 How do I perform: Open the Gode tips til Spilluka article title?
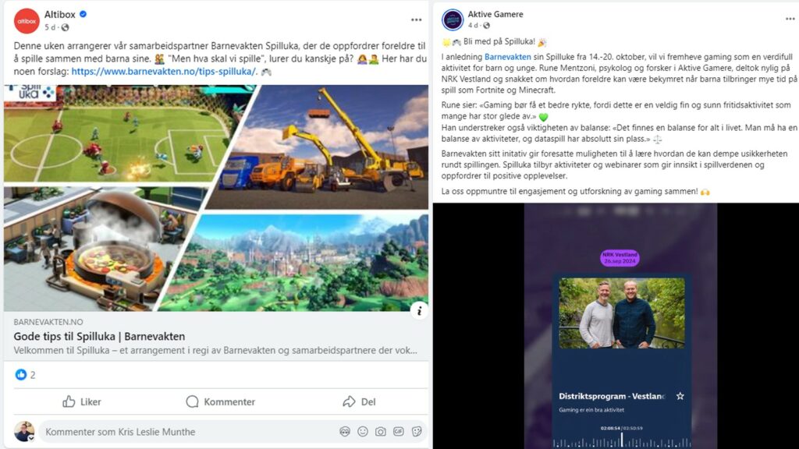99,337
